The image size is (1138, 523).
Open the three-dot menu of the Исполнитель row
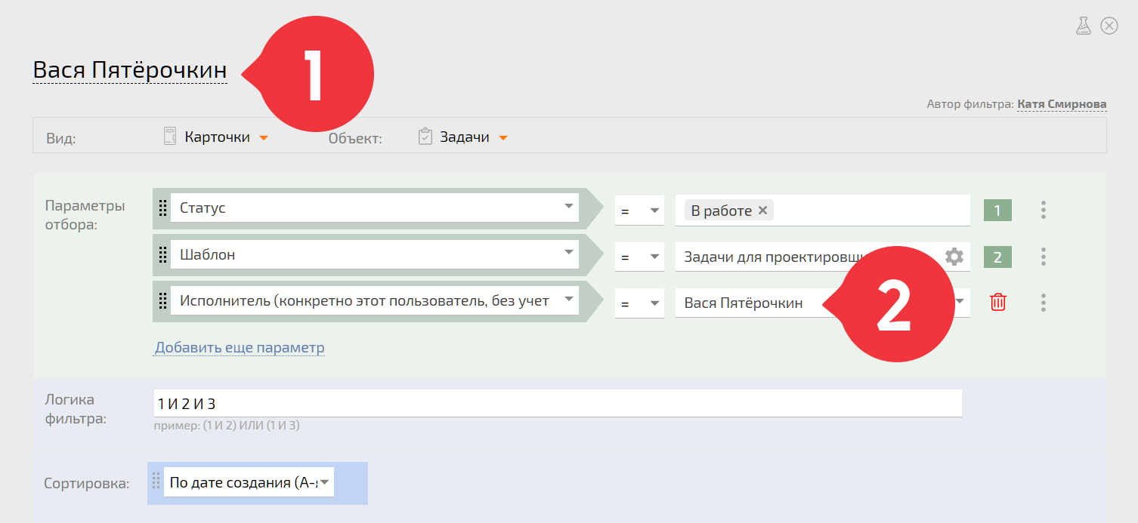point(1044,303)
